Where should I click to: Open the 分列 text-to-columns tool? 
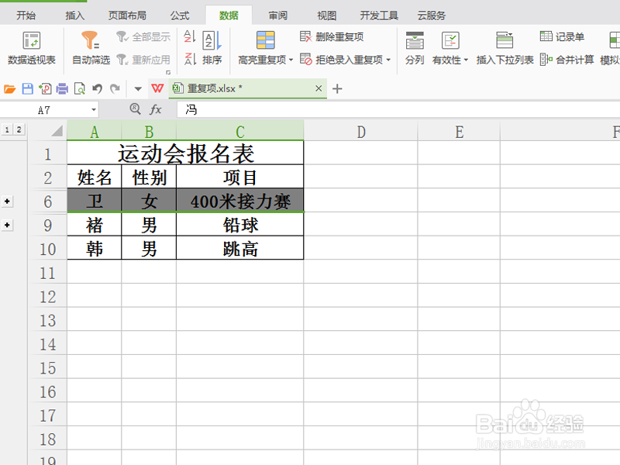[415, 48]
